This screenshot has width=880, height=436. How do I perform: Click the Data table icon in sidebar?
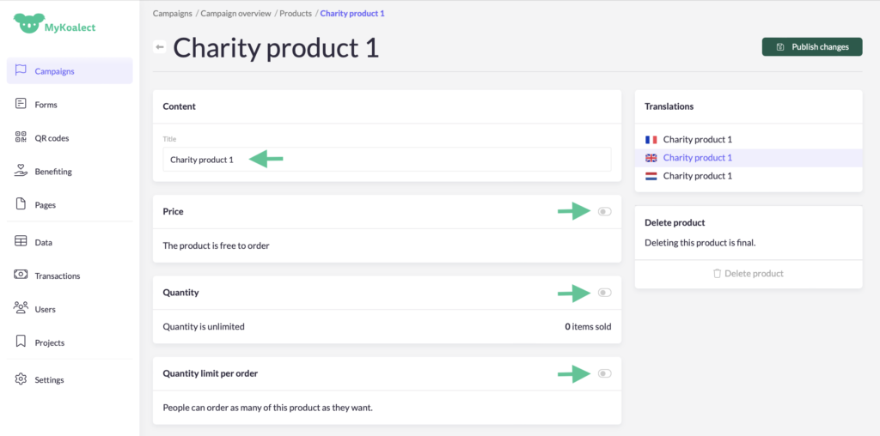click(x=21, y=242)
